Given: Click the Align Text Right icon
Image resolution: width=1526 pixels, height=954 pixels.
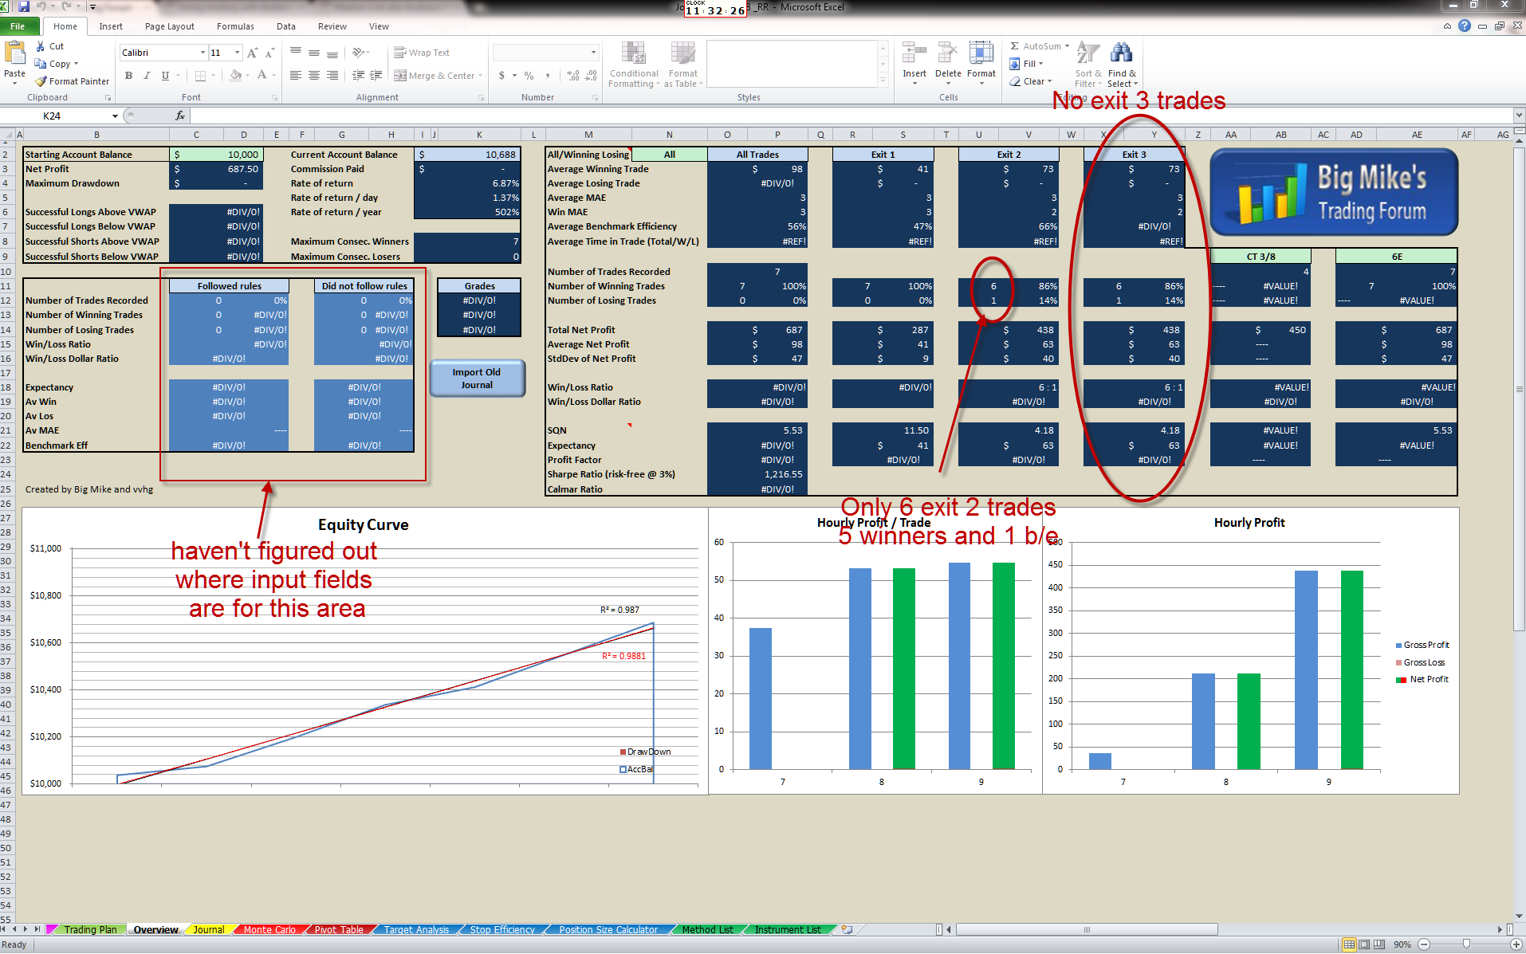Looking at the screenshot, I should pyautogui.click(x=332, y=76).
